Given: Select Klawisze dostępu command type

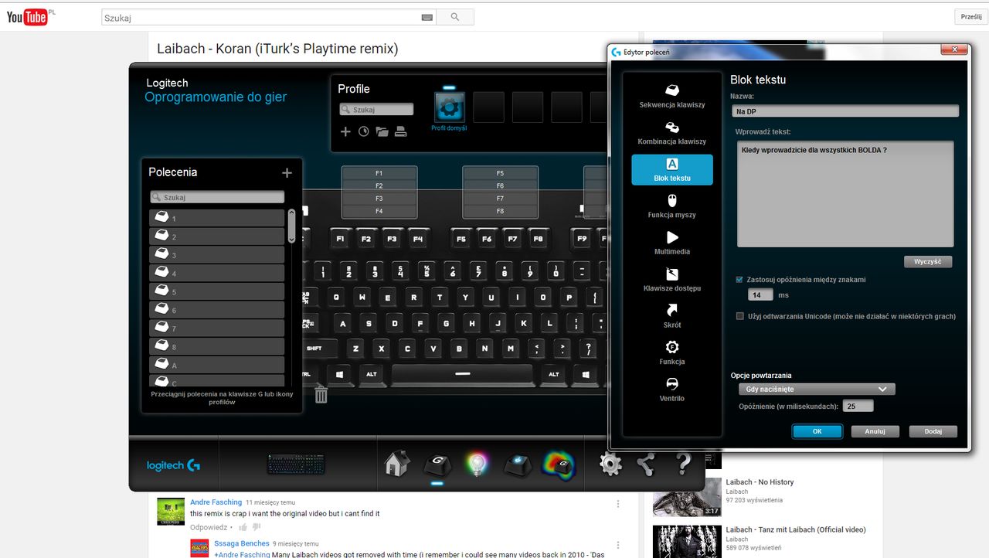Looking at the screenshot, I should point(671,280).
